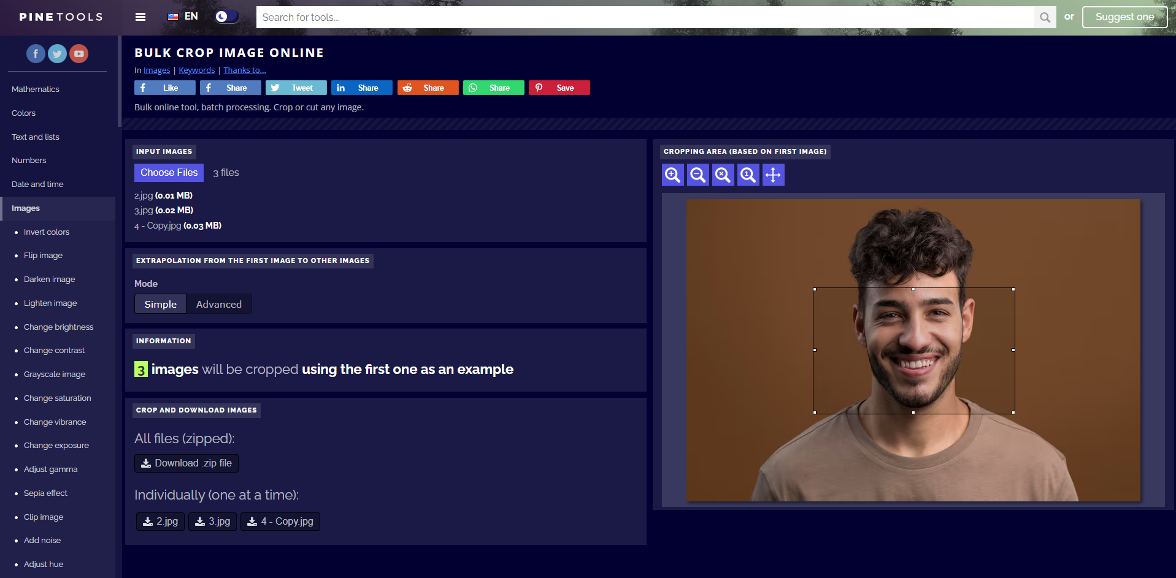
Task: Open the Twitter icon in the sidebar
Action: (57, 53)
